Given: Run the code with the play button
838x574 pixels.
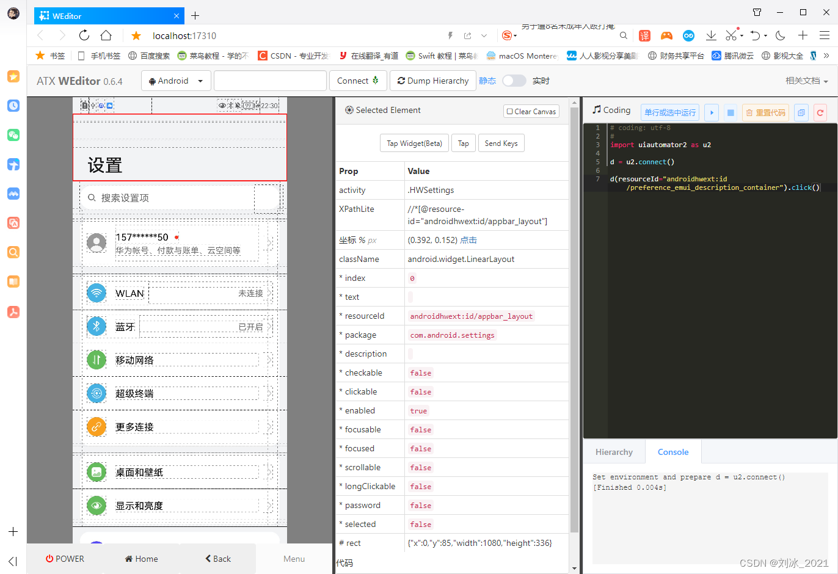Looking at the screenshot, I should tap(712, 112).
